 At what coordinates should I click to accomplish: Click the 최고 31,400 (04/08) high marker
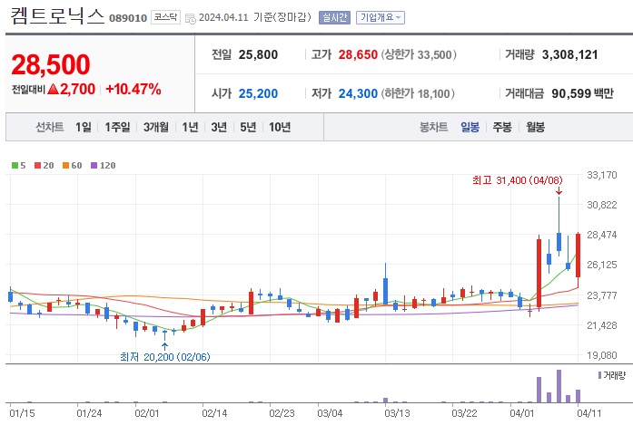tap(518, 180)
